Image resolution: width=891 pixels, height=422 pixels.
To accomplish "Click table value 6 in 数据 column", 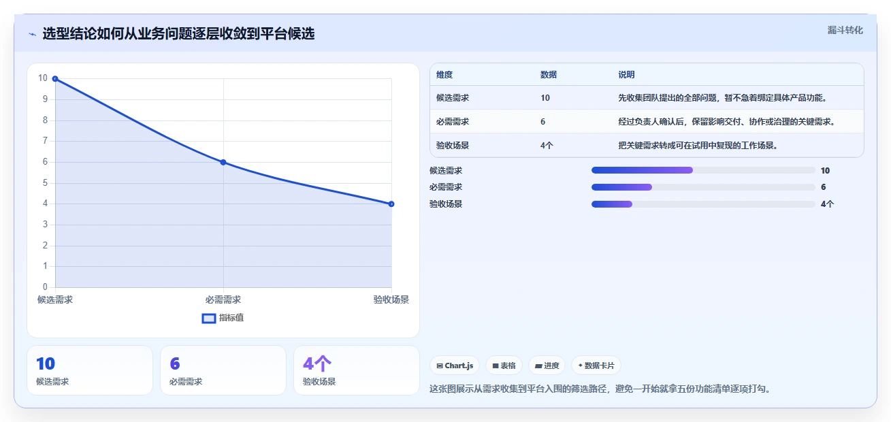I will pos(542,122).
